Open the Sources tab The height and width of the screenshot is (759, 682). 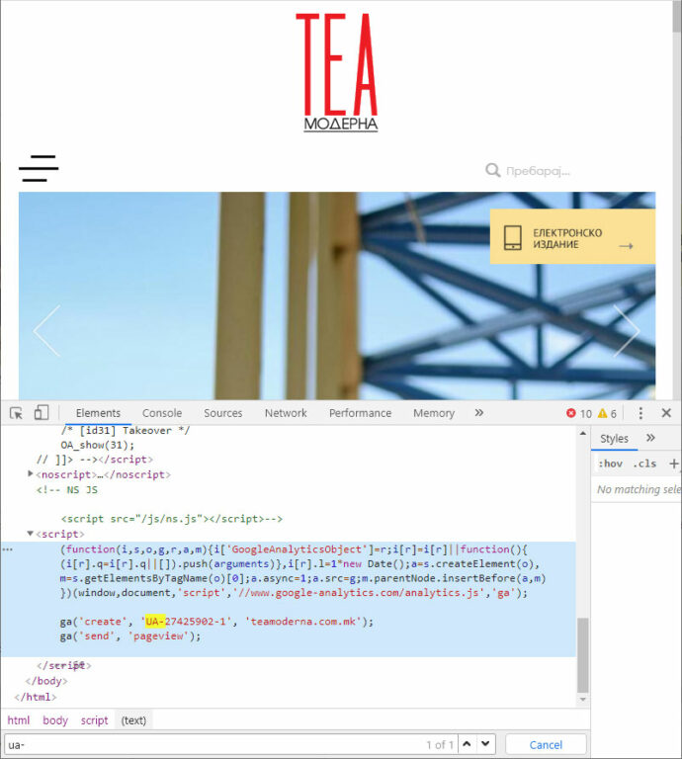(222, 413)
